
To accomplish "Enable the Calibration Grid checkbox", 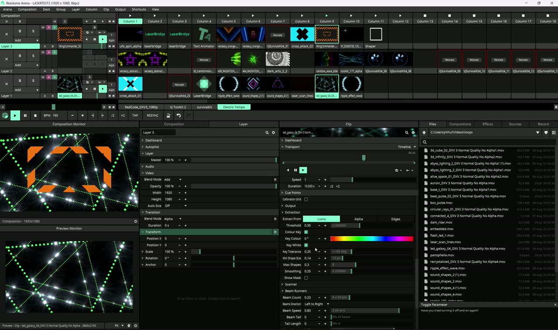I will pyautogui.click(x=306, y=199).
